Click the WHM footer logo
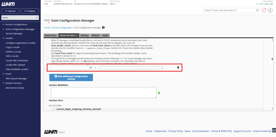 tap(51, 132)
